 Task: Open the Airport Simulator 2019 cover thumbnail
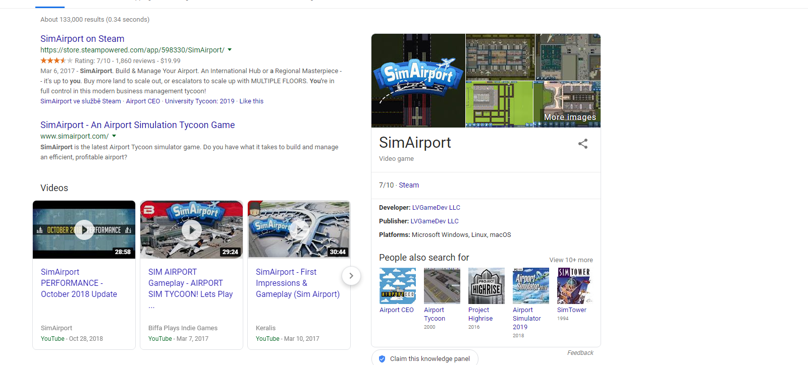(x=531, y=286)
